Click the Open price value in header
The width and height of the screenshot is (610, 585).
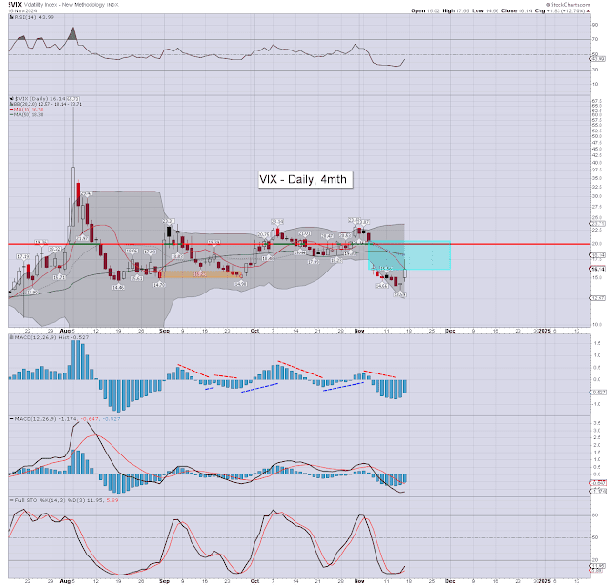[434, 10]
